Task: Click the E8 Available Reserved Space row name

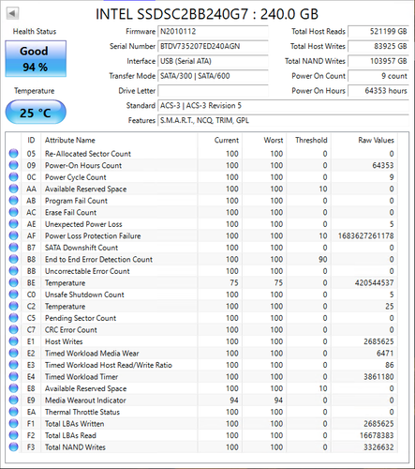Action: click(x=85, y=388)
